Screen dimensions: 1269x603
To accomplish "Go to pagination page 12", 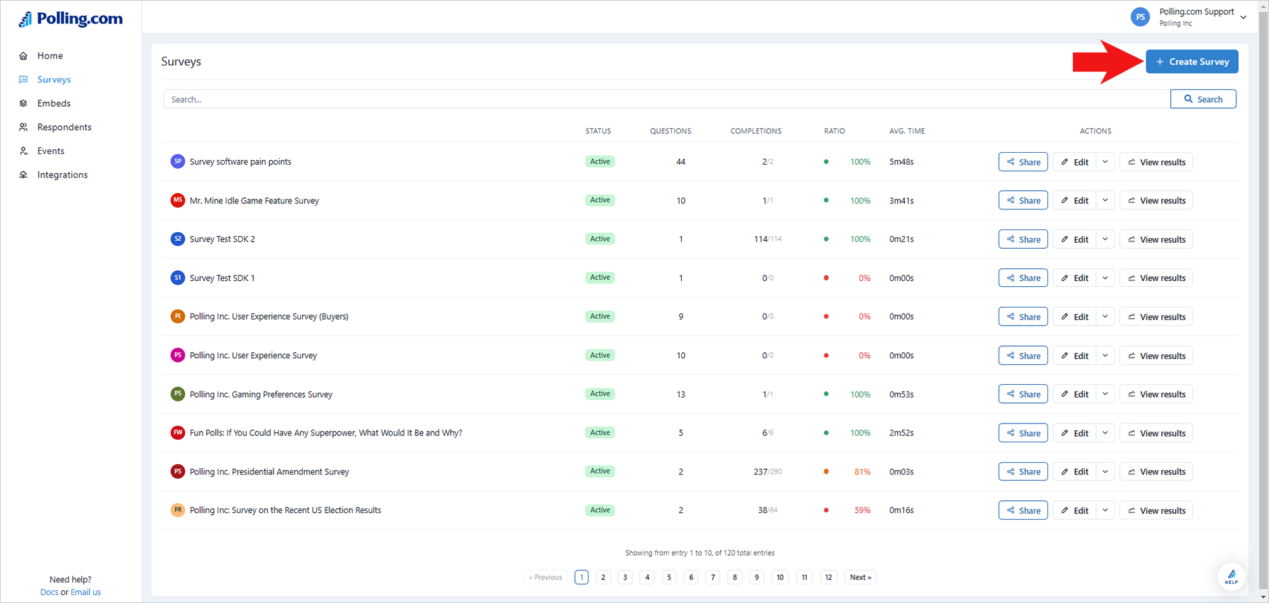I will point(828,577).
